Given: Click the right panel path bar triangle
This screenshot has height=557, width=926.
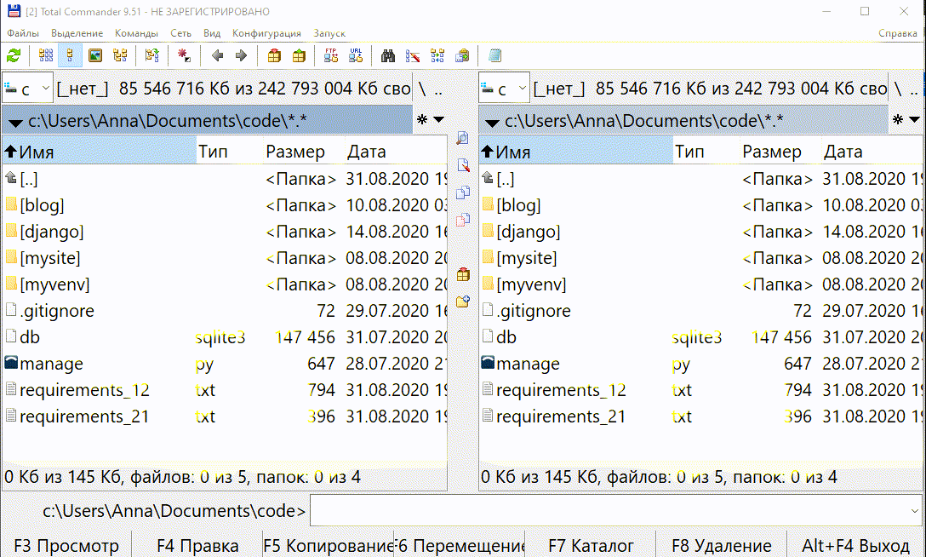Looking at the screenshot, I should [x=492, y=123].
